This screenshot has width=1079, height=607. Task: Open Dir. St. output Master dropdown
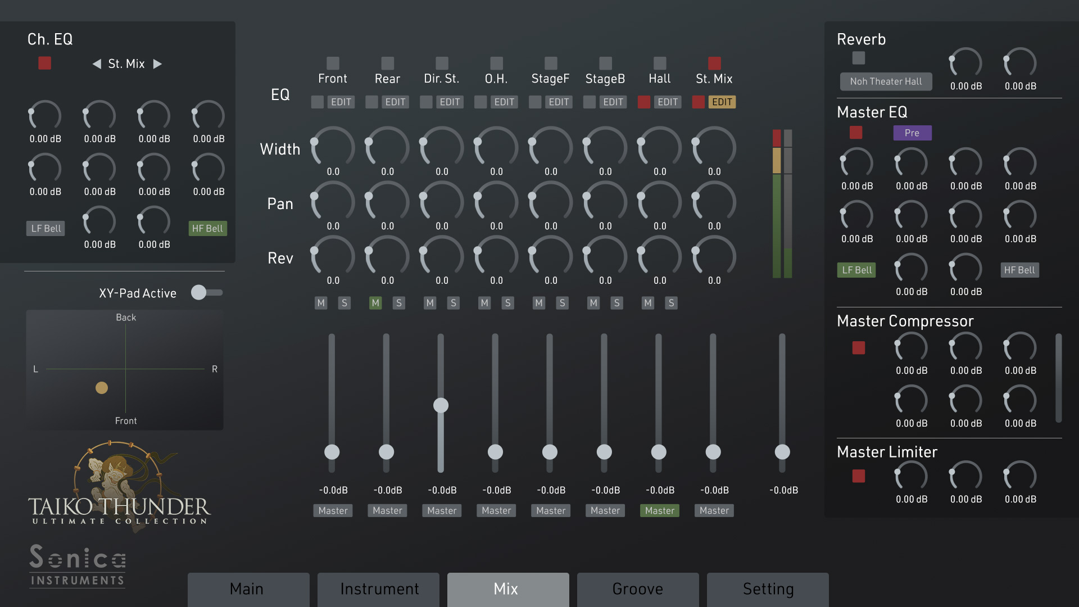point(442,510)
